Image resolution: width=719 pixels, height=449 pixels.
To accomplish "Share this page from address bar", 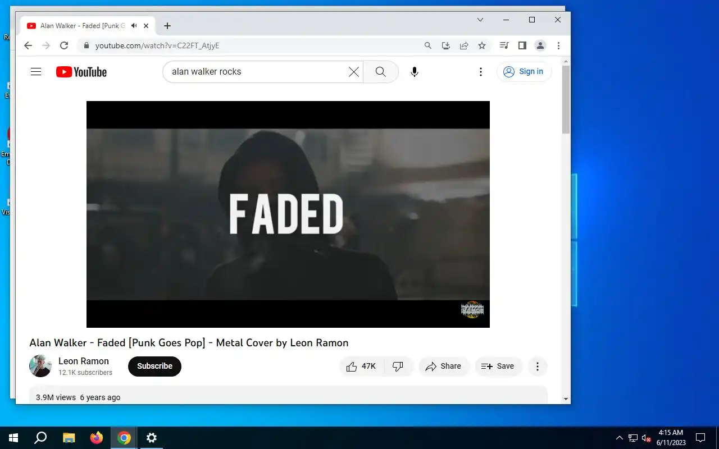I will pos(464,45).
